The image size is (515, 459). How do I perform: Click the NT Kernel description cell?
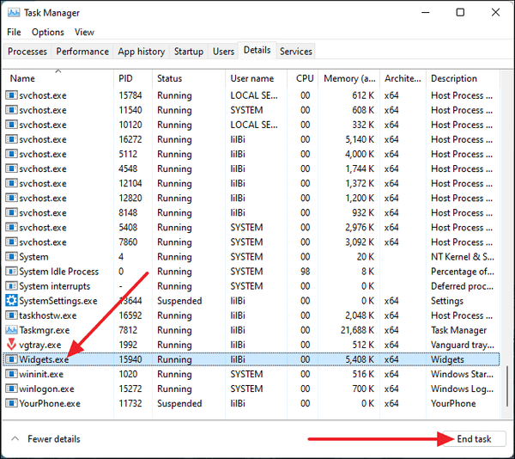[463, 256]
